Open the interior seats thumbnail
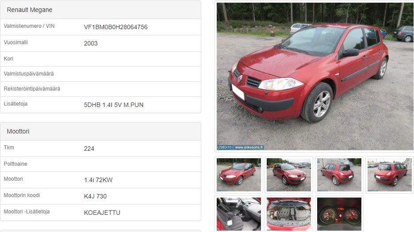Image resolution: width=414 pixels, height=232 pixels. tap(239, 214)
